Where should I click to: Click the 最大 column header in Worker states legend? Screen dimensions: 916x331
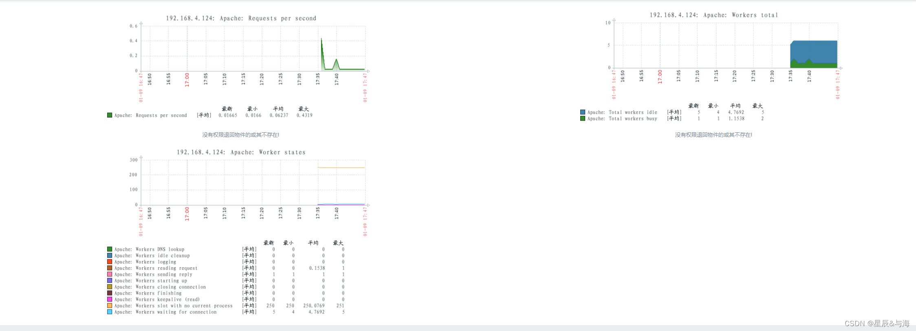338,243
